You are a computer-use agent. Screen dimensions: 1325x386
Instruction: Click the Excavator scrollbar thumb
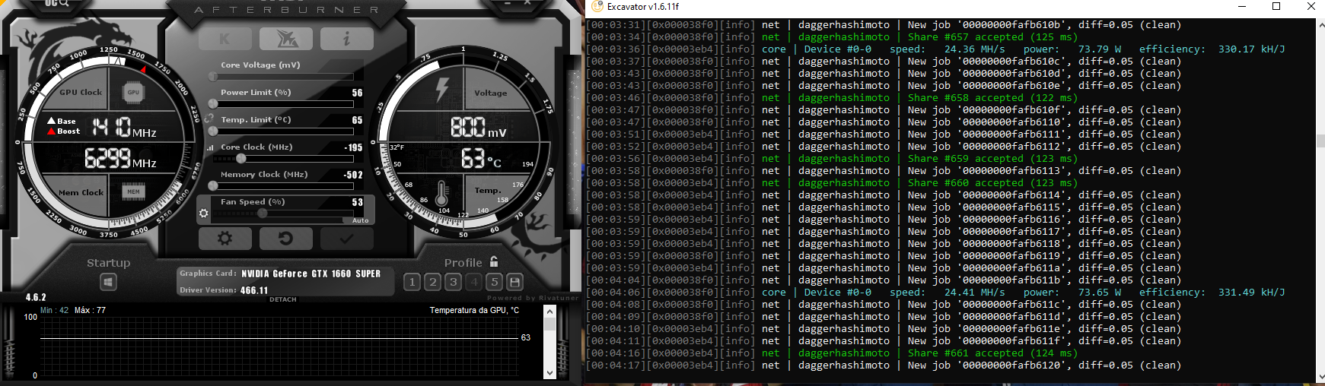[x=1320, y=141]
